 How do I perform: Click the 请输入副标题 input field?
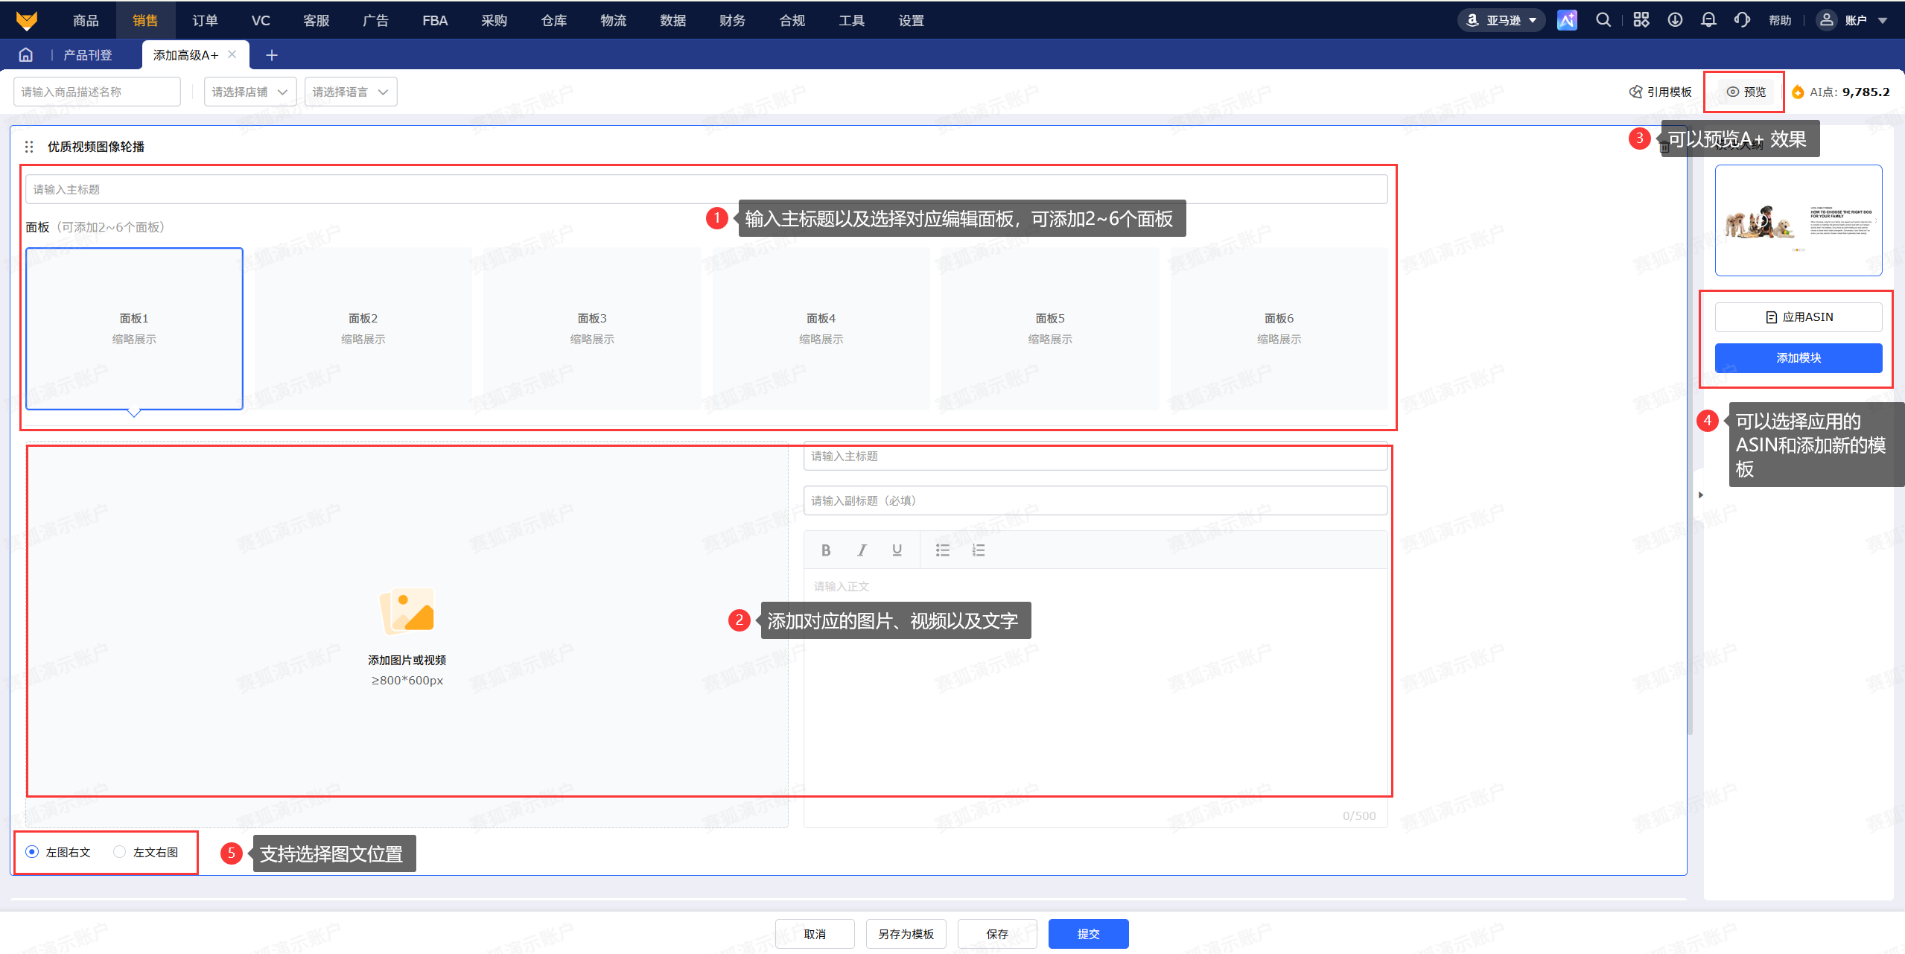pyautogui.click(x=1095, y=500)
